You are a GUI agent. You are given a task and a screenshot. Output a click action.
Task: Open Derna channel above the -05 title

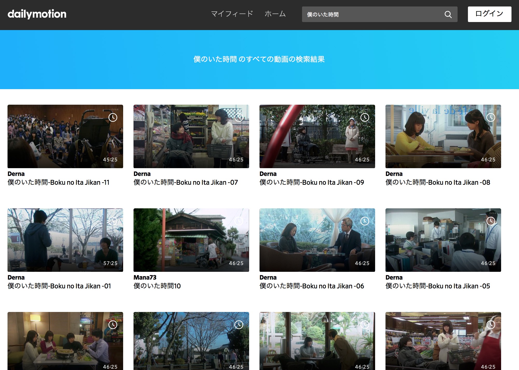(x=394, y=277)
